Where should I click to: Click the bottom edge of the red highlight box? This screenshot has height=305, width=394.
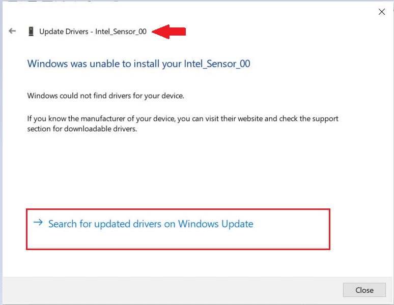[x=178, y=249]
